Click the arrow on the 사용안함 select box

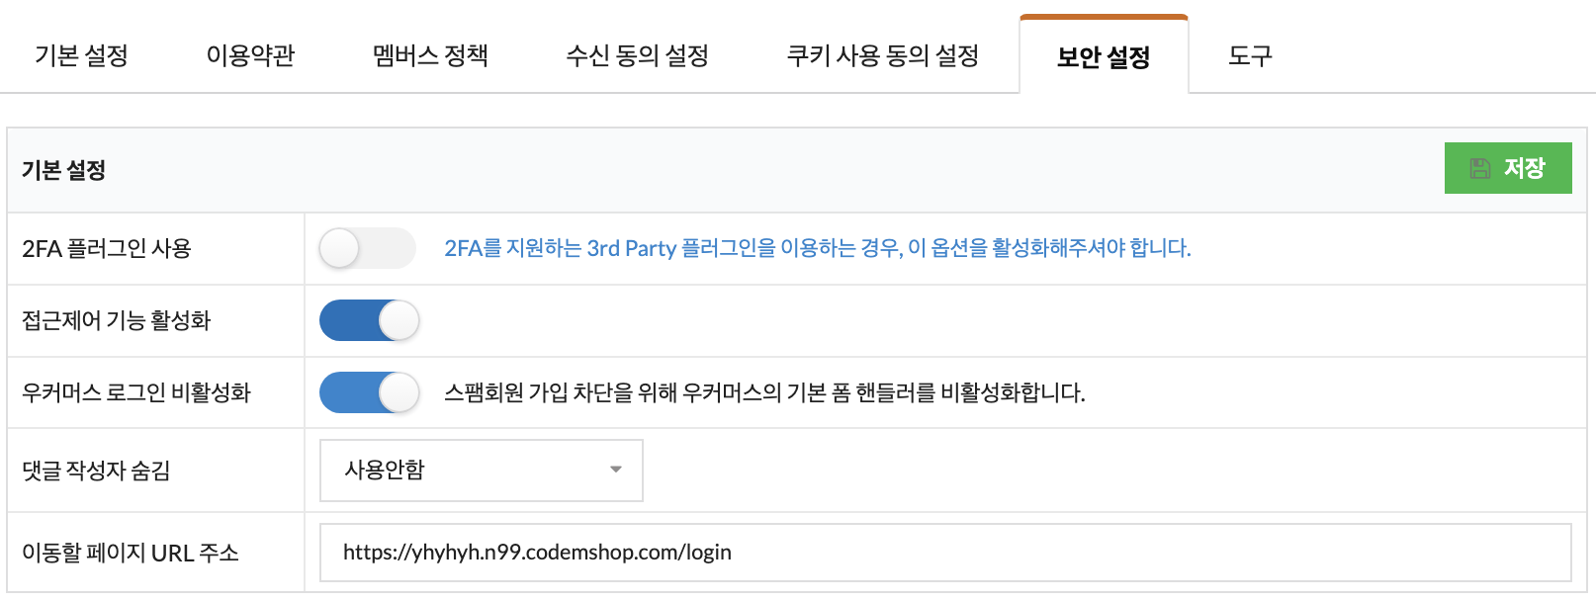(616, 470)
